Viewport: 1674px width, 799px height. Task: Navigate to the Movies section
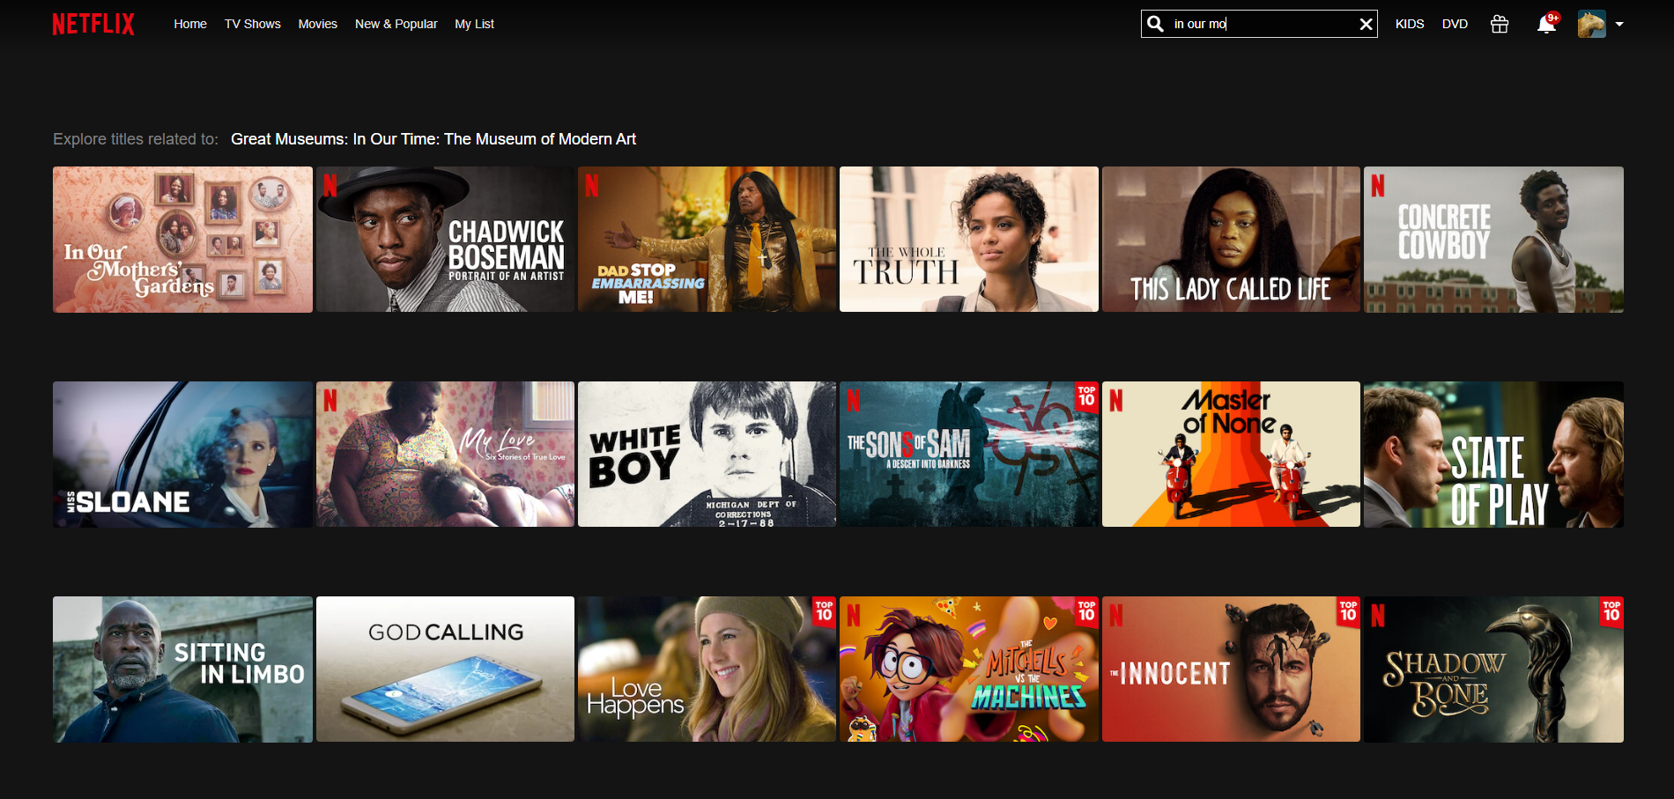pos(317,24)
